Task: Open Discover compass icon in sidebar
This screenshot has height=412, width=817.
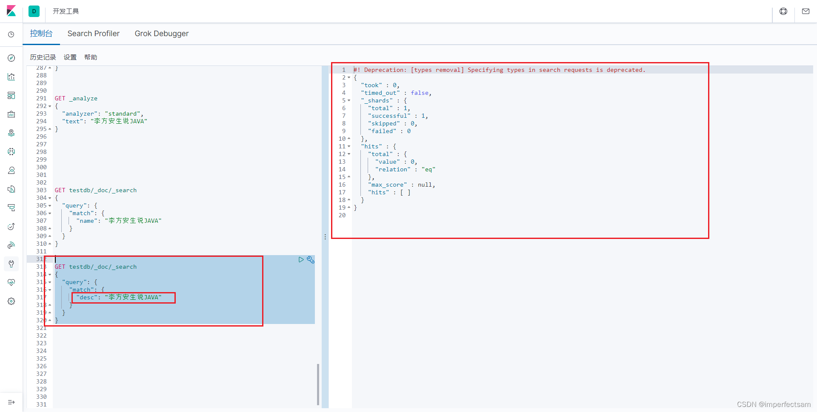Action: coord(11,58)
